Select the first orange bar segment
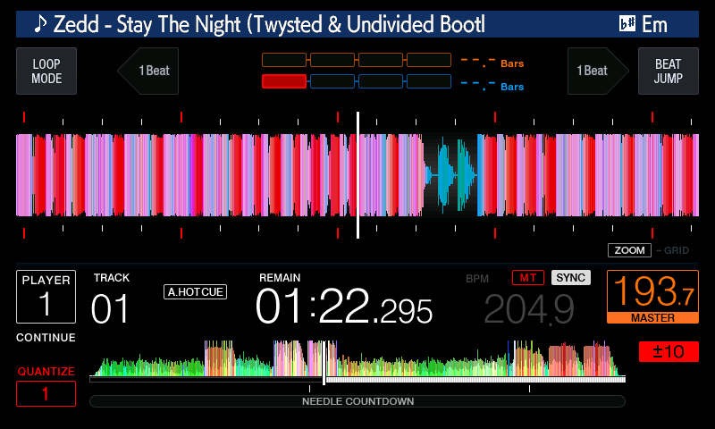 point(284,60)
